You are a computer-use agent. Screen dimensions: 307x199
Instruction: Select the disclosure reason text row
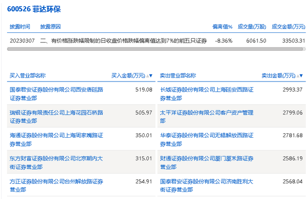[x=124, y=41]
